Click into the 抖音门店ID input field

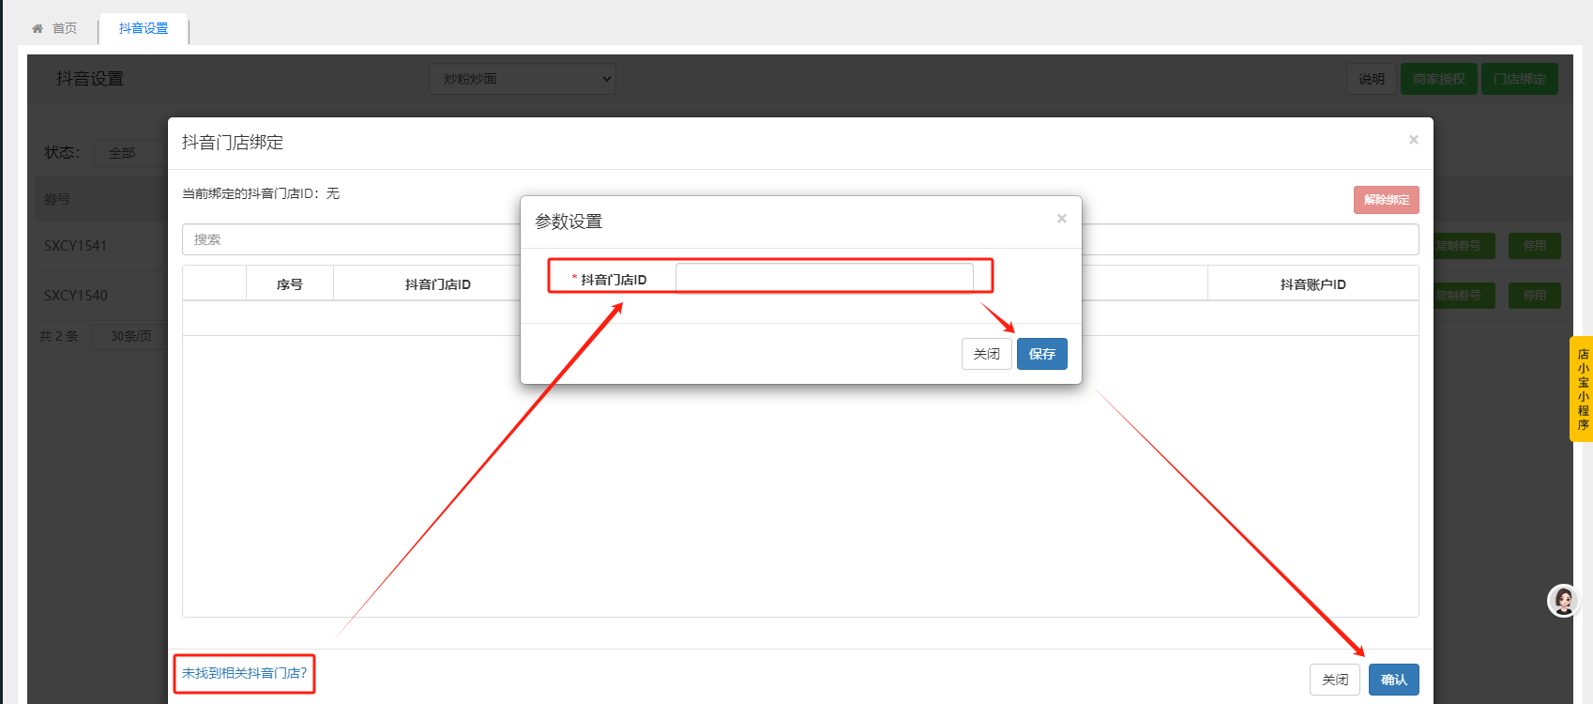(825, 279)
